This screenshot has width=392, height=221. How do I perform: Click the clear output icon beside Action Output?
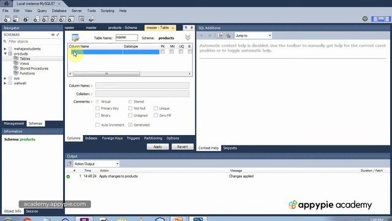69,164
